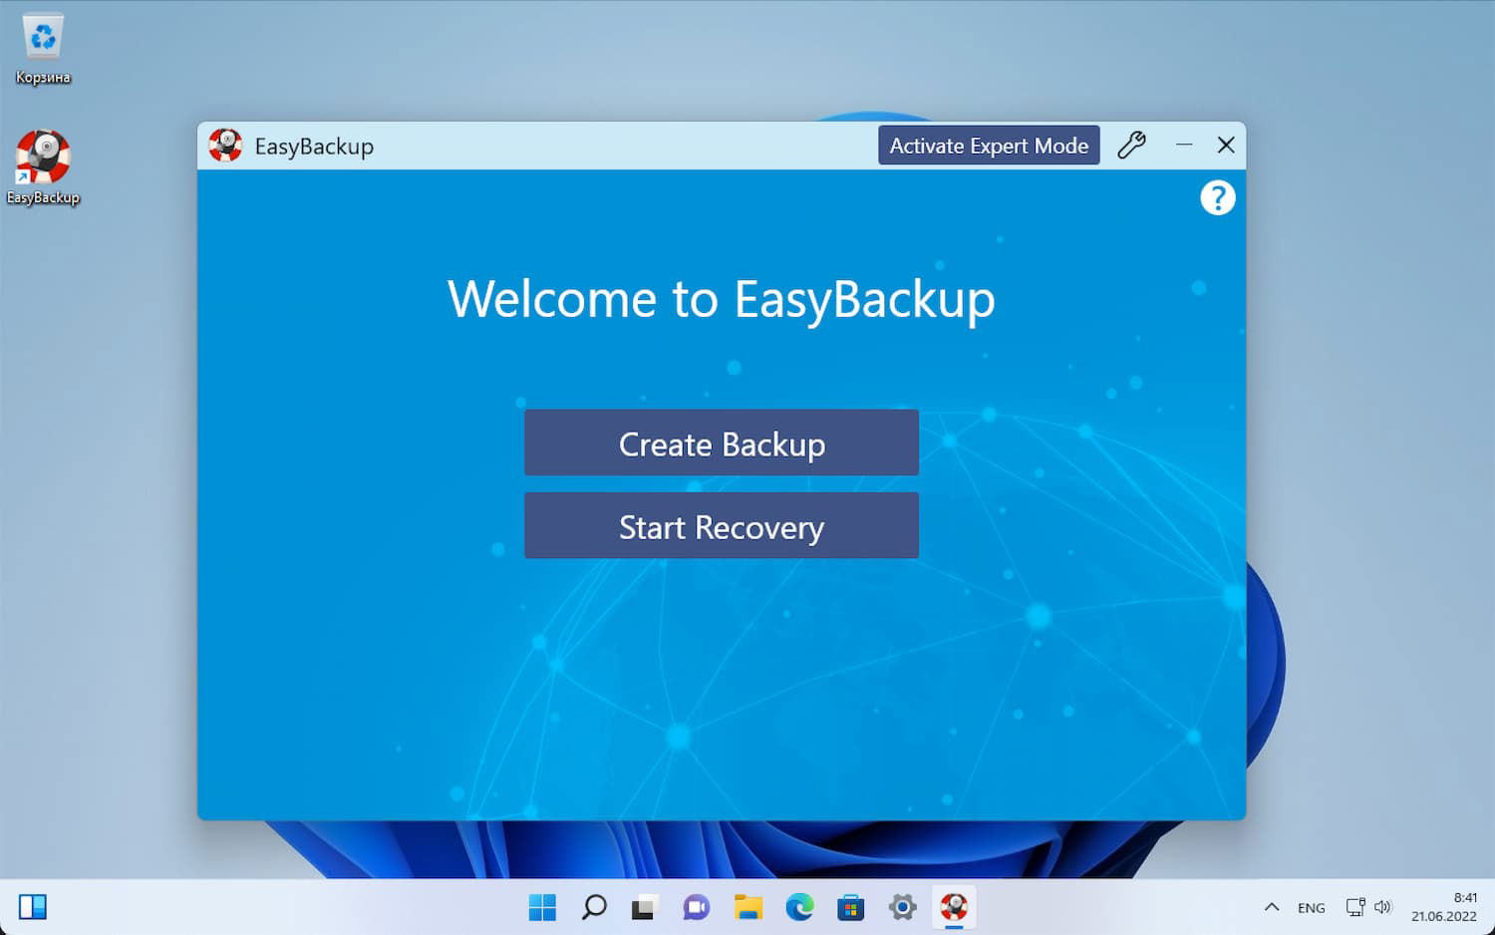This screenshot has height=935, width=1495.
Task: Close the EasyBackup window
Action: tap(1226, 146)
